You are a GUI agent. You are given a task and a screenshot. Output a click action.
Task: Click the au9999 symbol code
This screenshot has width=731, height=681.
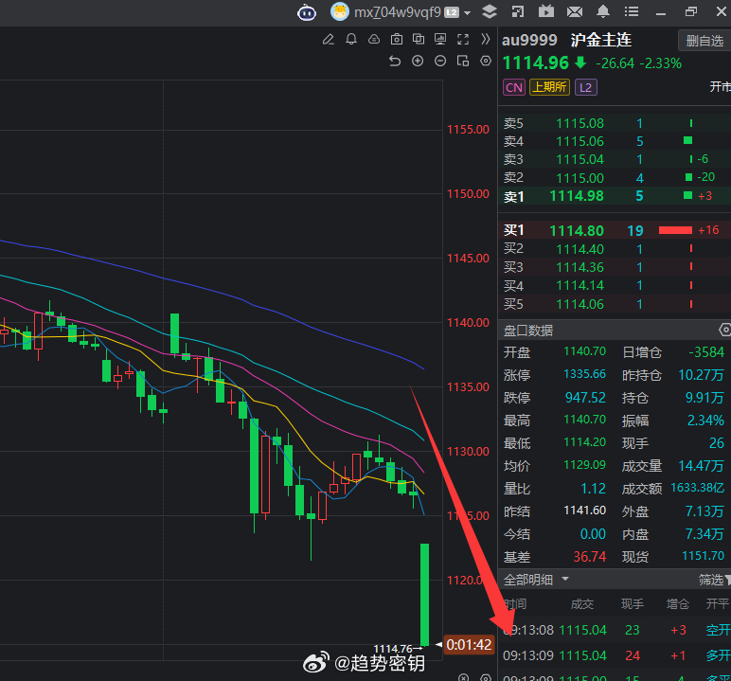[x=529, y=40]
